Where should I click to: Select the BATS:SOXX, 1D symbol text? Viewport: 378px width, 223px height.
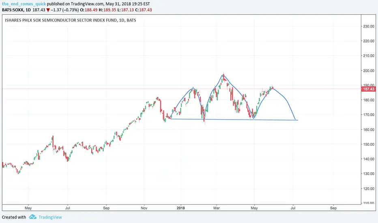[x=16, y=10]
